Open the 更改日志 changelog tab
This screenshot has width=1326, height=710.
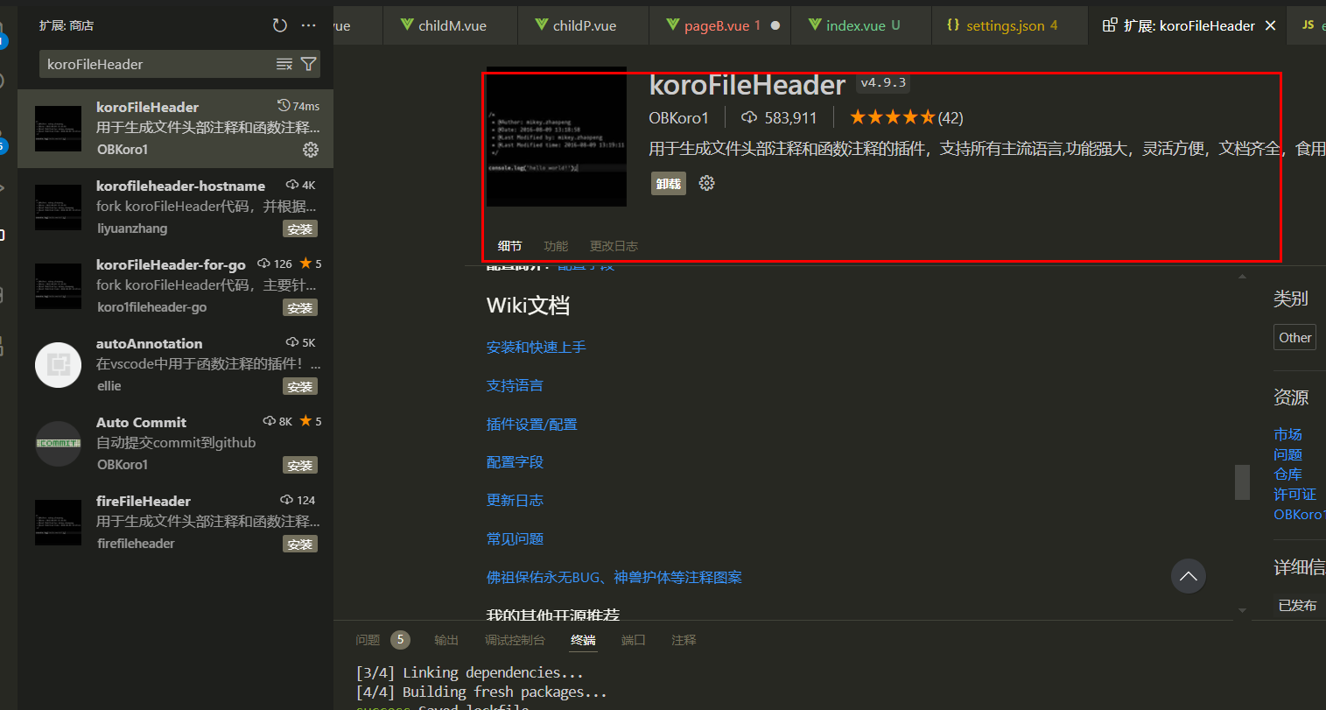(614, 246)
